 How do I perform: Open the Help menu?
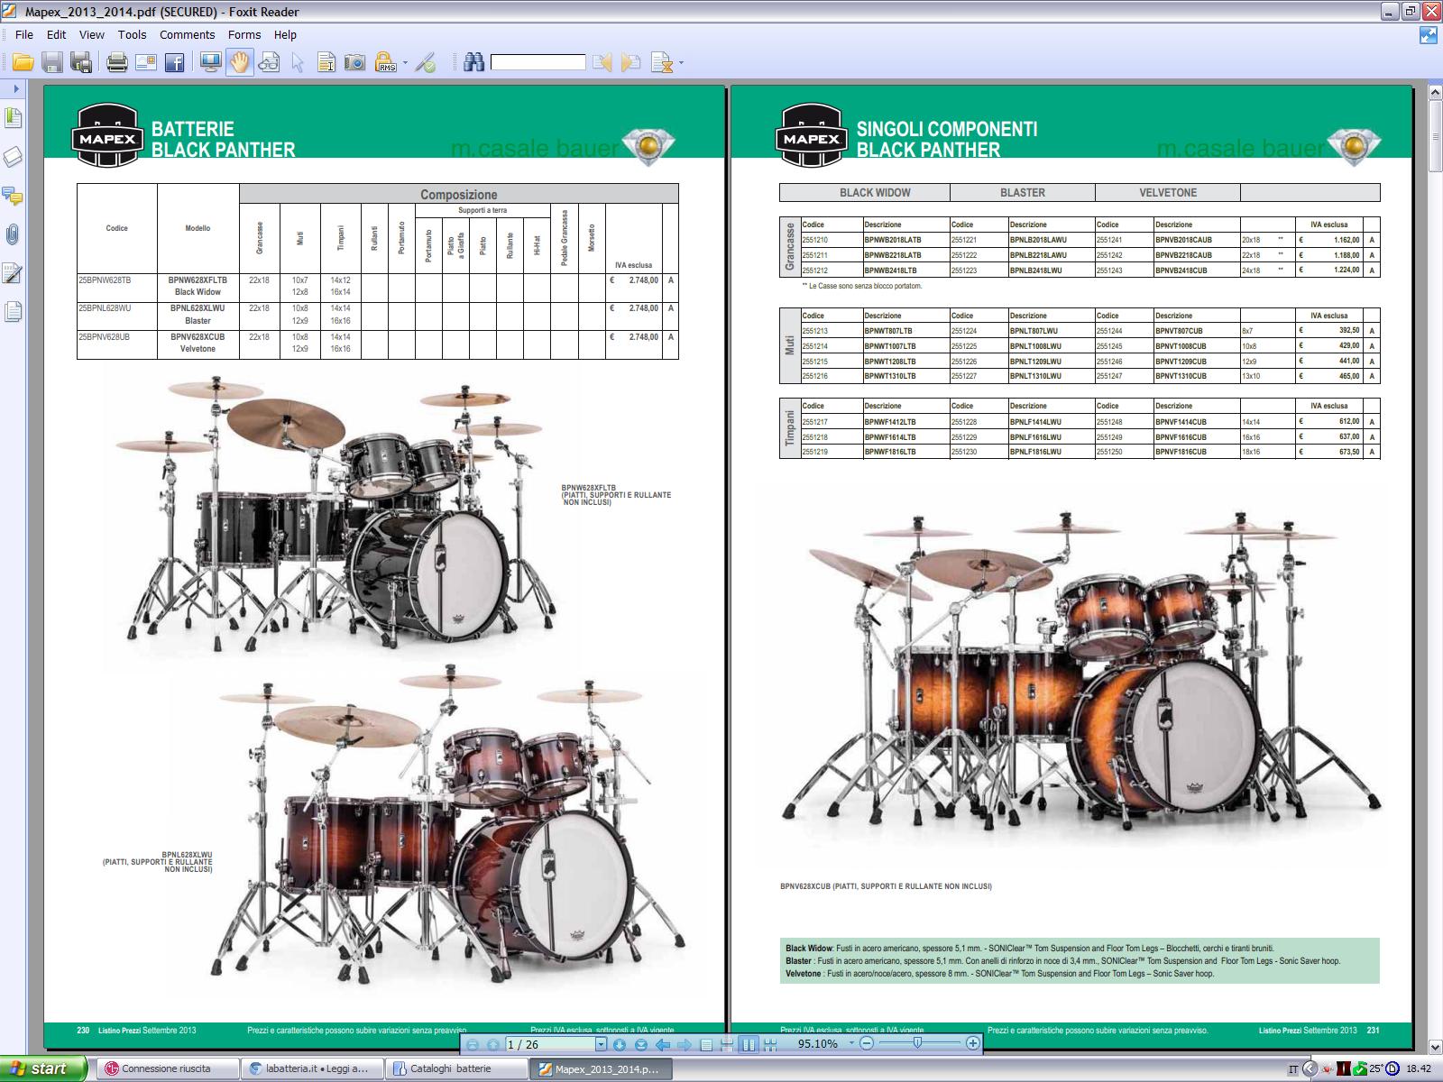click(285, 34)
